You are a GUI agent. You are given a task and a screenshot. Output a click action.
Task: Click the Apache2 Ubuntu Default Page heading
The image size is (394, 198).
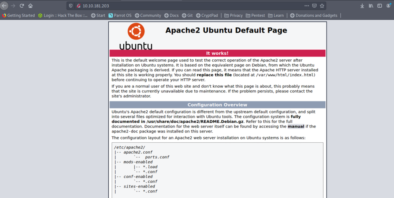(x=226, y=30)
